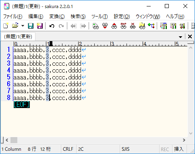Open the ツール(T) menu
Image resolution: width=195 pixels, height=154 pixels.
click(x=100, y=17)
